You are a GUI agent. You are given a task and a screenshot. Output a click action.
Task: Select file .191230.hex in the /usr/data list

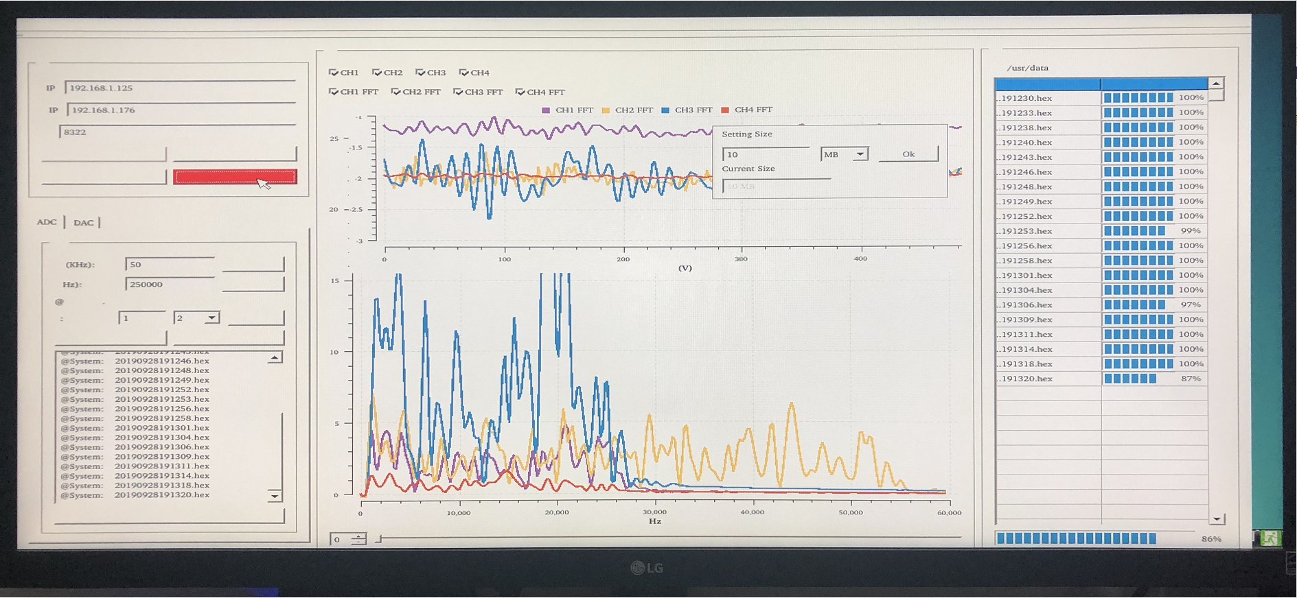click(1101, 98)
